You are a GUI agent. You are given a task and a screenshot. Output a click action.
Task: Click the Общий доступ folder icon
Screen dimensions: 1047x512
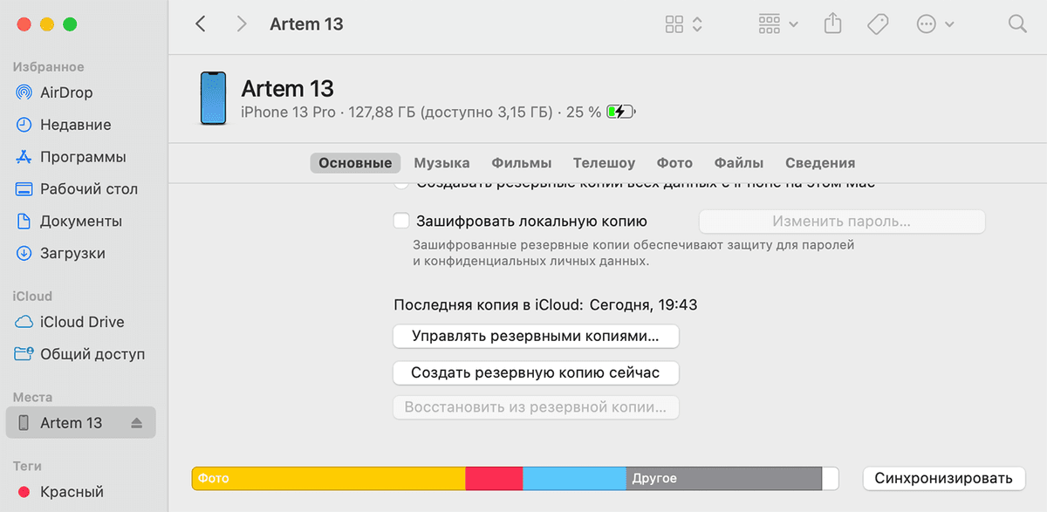click(24, 354)
